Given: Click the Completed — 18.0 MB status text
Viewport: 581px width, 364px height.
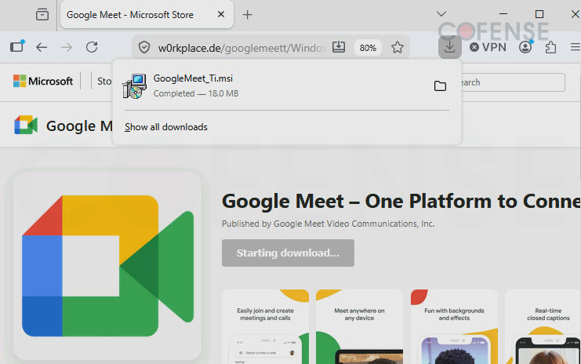Looking at the screenshot, I should click(196, 94).
